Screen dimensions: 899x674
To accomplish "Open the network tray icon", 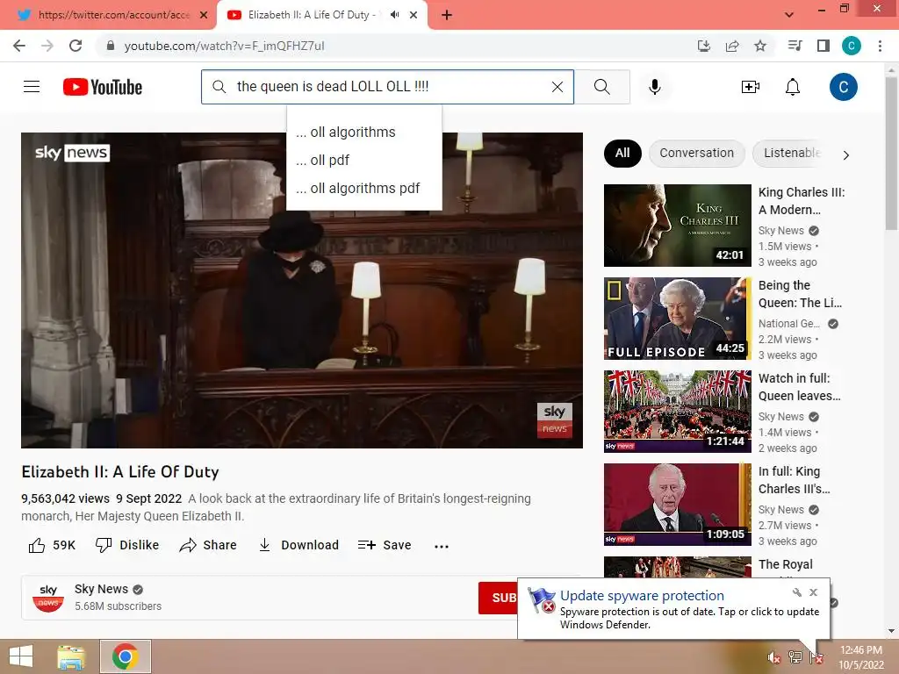I will click(795, 657).
